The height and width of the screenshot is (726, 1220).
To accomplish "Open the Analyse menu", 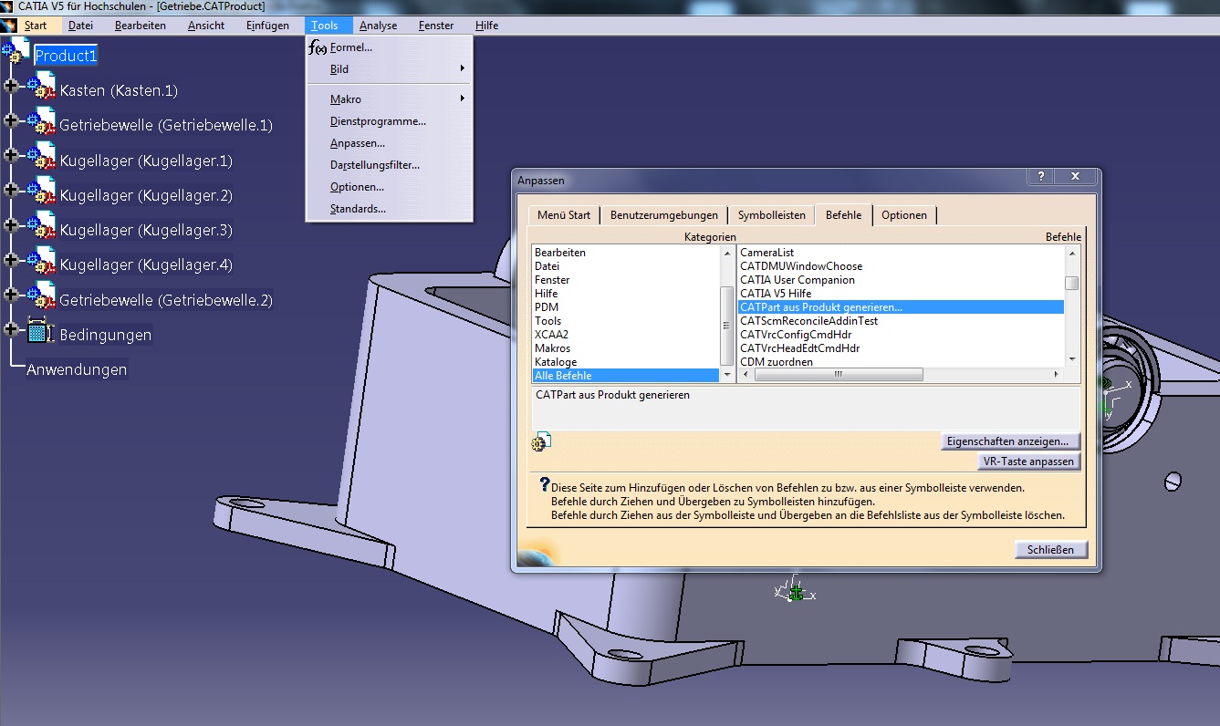I will (378, 26).
